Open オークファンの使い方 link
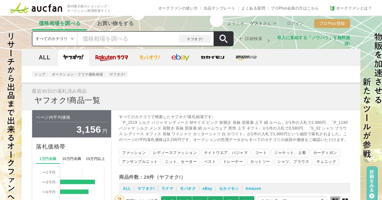Screen dimensions: 382x200 click(x=178, y=8)
